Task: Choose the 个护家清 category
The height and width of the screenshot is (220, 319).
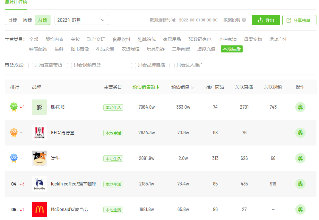Action: coord(228,39)
